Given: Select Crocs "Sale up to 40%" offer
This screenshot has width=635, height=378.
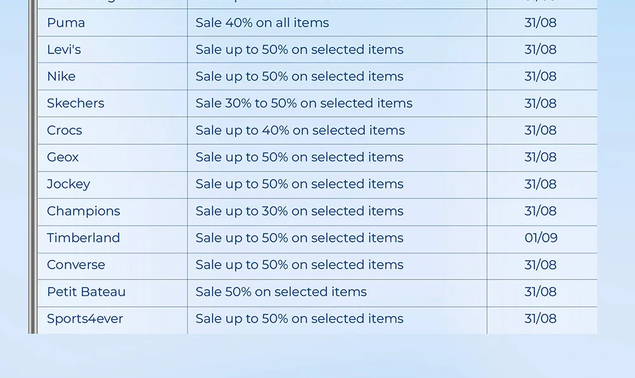Looking at the screenshot, I should point(300,130).
